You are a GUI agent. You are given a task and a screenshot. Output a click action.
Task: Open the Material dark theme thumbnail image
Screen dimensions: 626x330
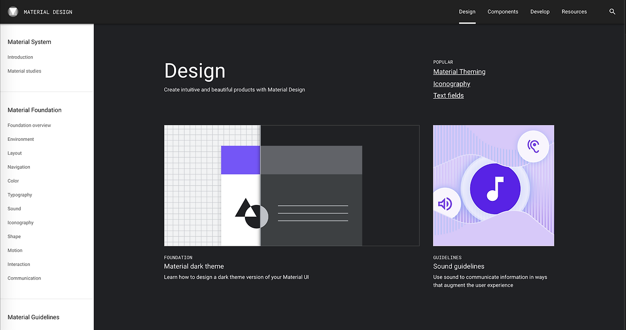pyautogui.click(x=291, y=185)
